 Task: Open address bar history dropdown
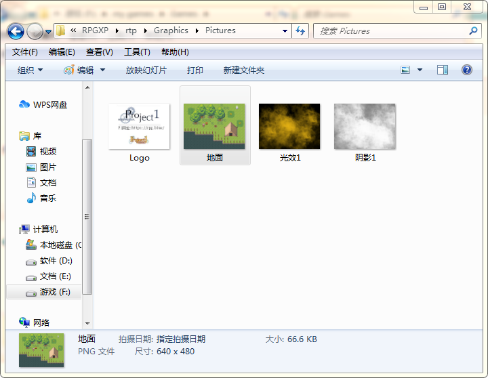coord(285,31)
